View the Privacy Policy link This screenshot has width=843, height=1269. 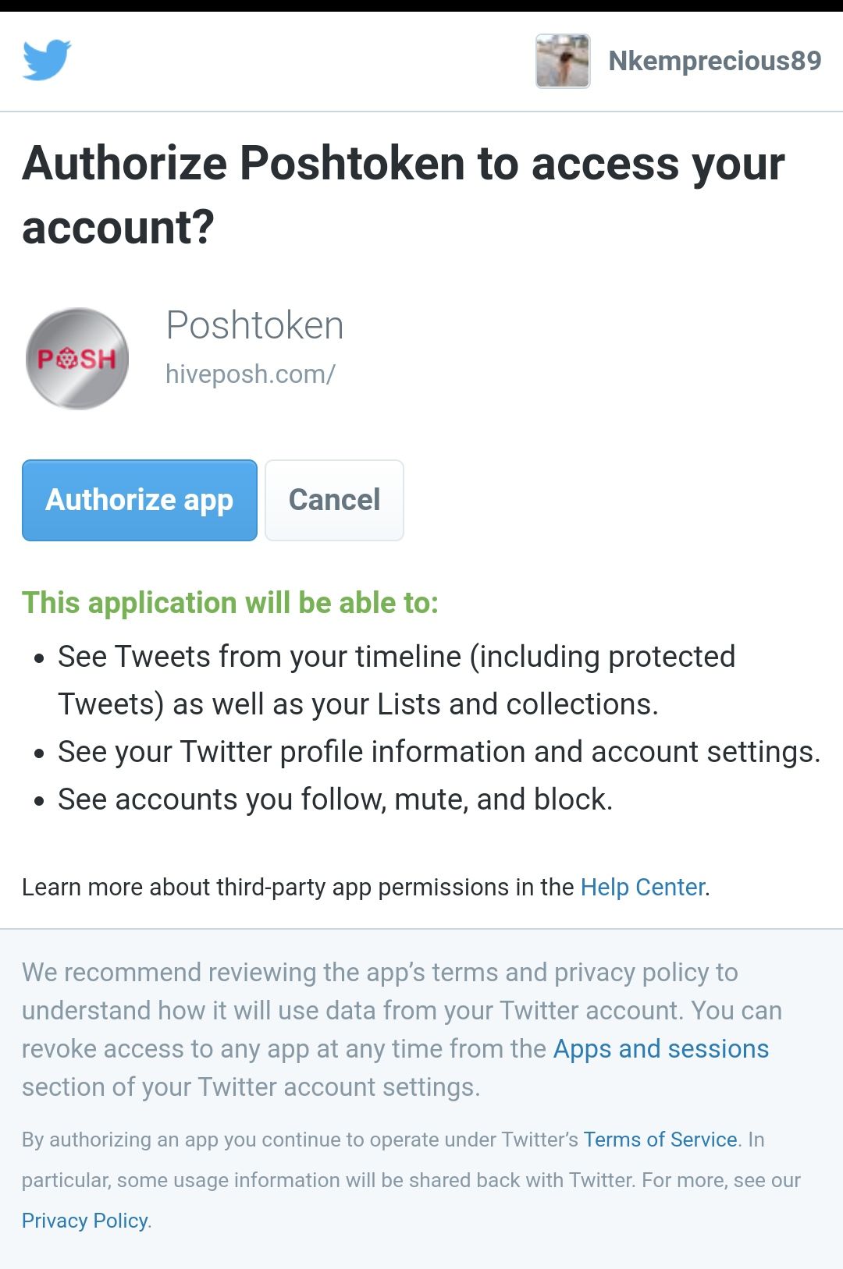point(85,1221)
